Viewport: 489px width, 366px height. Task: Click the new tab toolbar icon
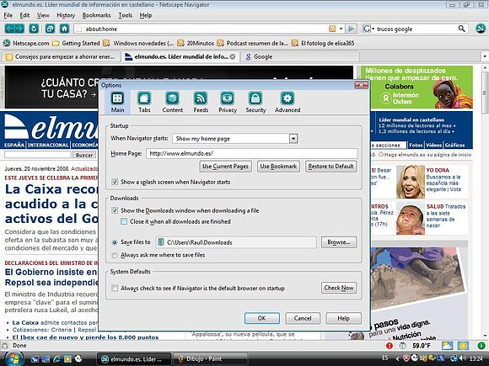pos(50,29)
